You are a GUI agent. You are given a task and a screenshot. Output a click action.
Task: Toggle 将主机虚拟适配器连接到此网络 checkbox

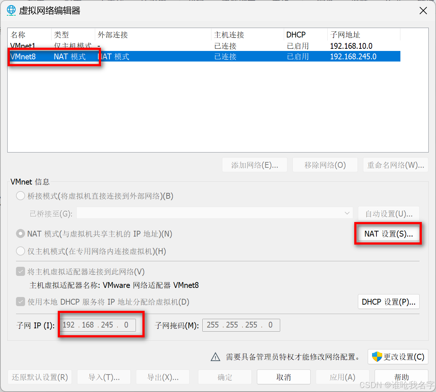(21, 272)
